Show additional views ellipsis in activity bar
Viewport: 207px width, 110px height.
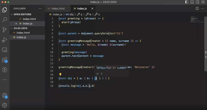(x=4, y=80)
